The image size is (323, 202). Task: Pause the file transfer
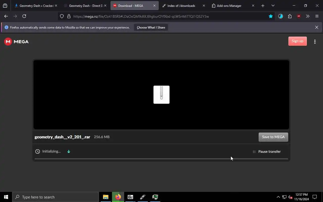(x=266, y=151)
